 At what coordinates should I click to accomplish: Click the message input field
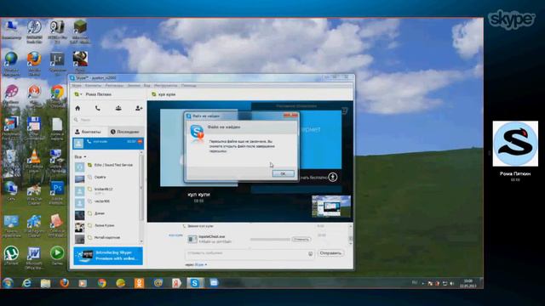pos(247,254)
